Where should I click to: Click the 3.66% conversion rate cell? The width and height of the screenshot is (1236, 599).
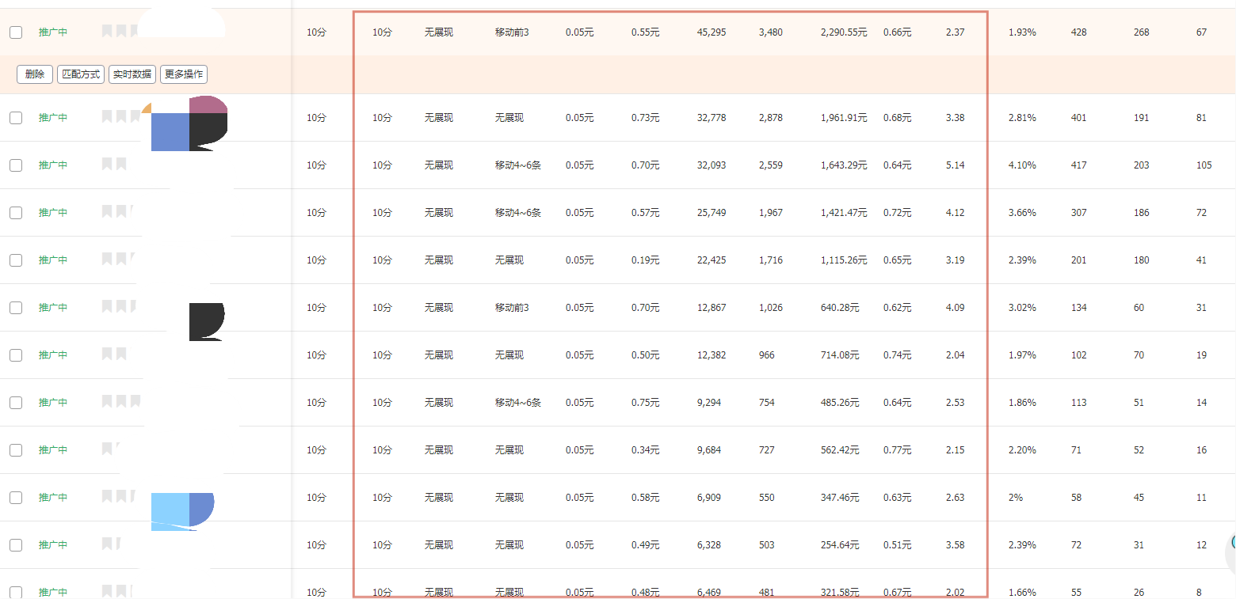click(1022, 213)
